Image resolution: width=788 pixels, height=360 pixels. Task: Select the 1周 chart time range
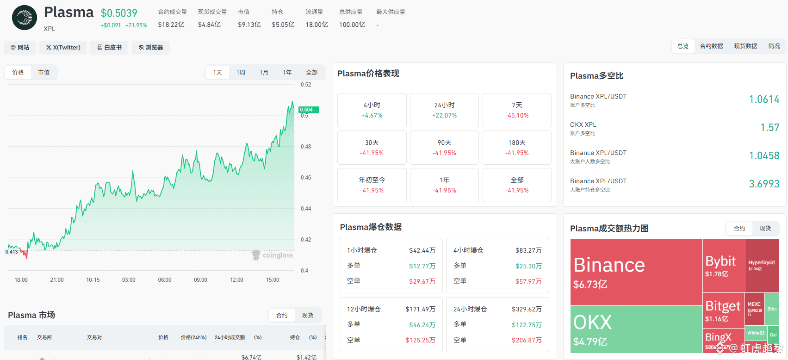pos(241,72)
